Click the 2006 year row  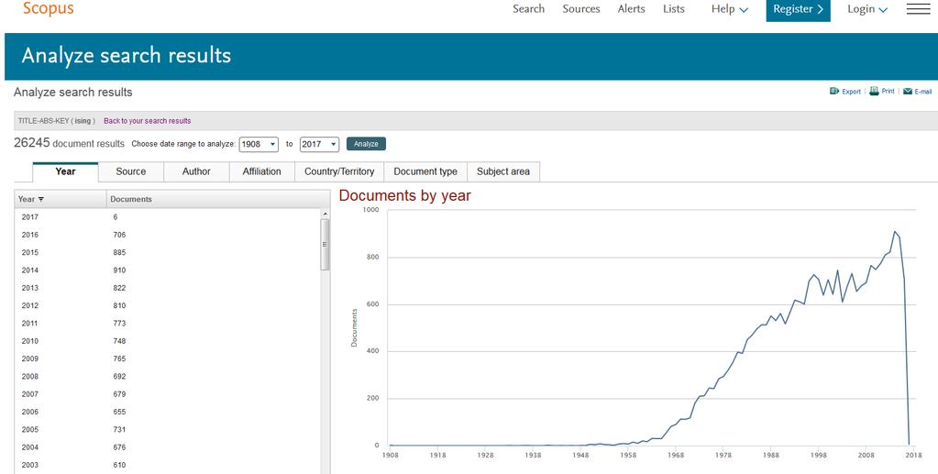[x=168, y=412]
